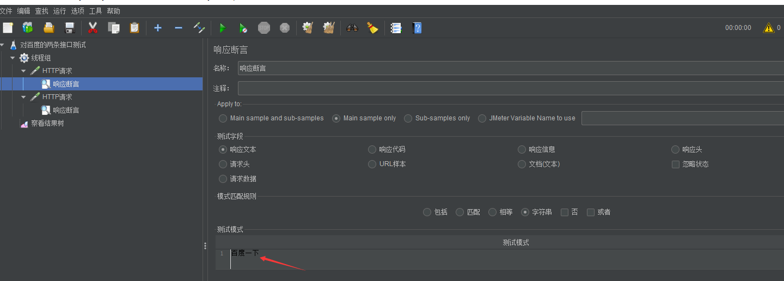Click the Cut scissors icon
784x281 pixels.
click(x=93, y=28)
